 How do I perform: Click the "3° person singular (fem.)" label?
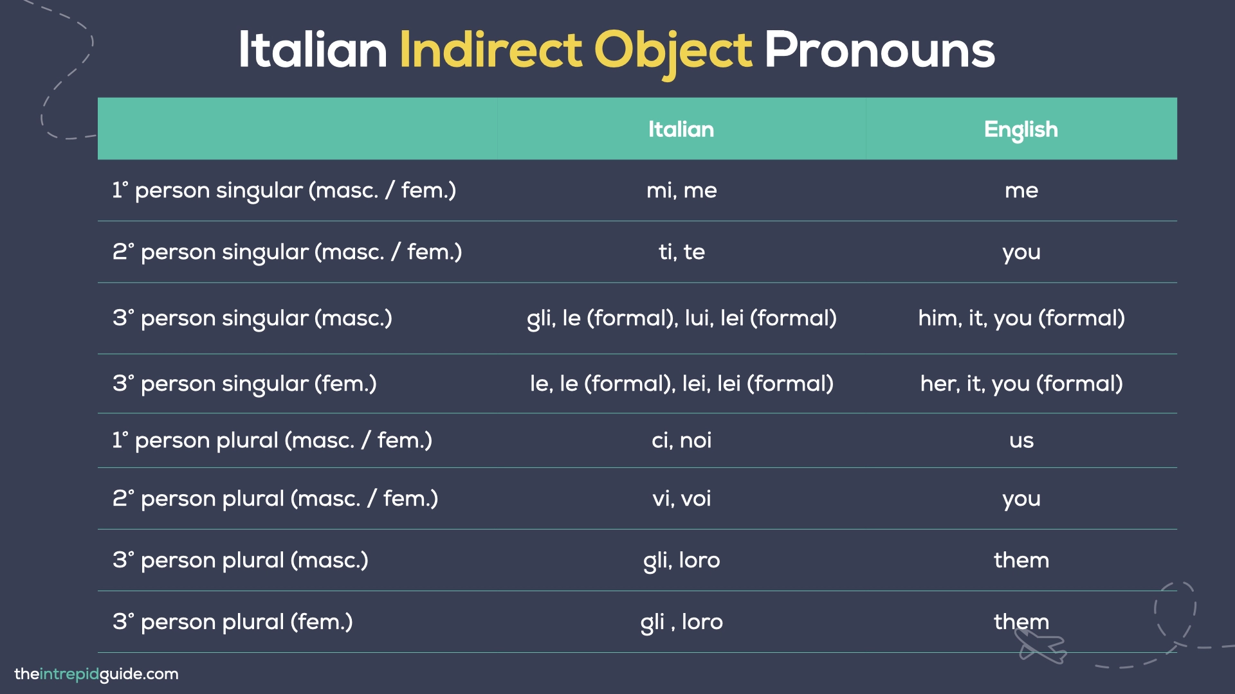tap(244, 384)
